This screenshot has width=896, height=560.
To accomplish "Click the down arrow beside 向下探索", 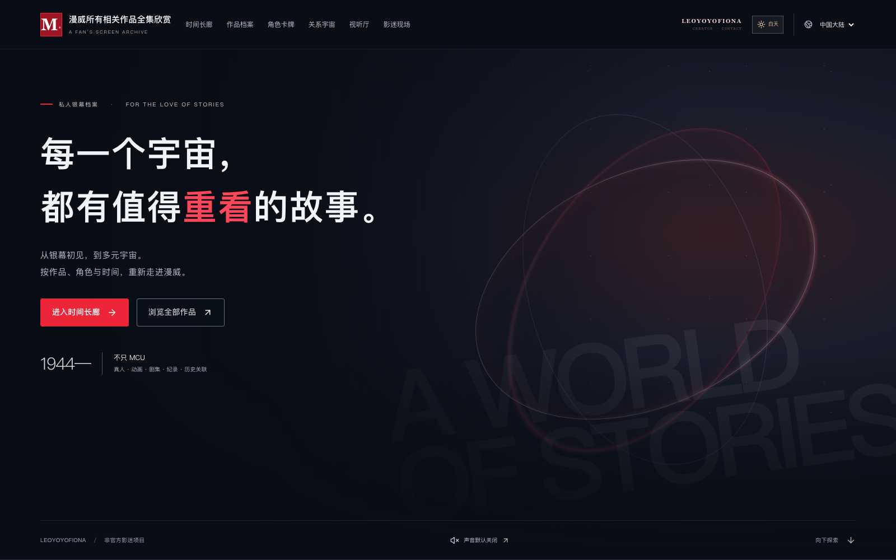I will (851, 540).
